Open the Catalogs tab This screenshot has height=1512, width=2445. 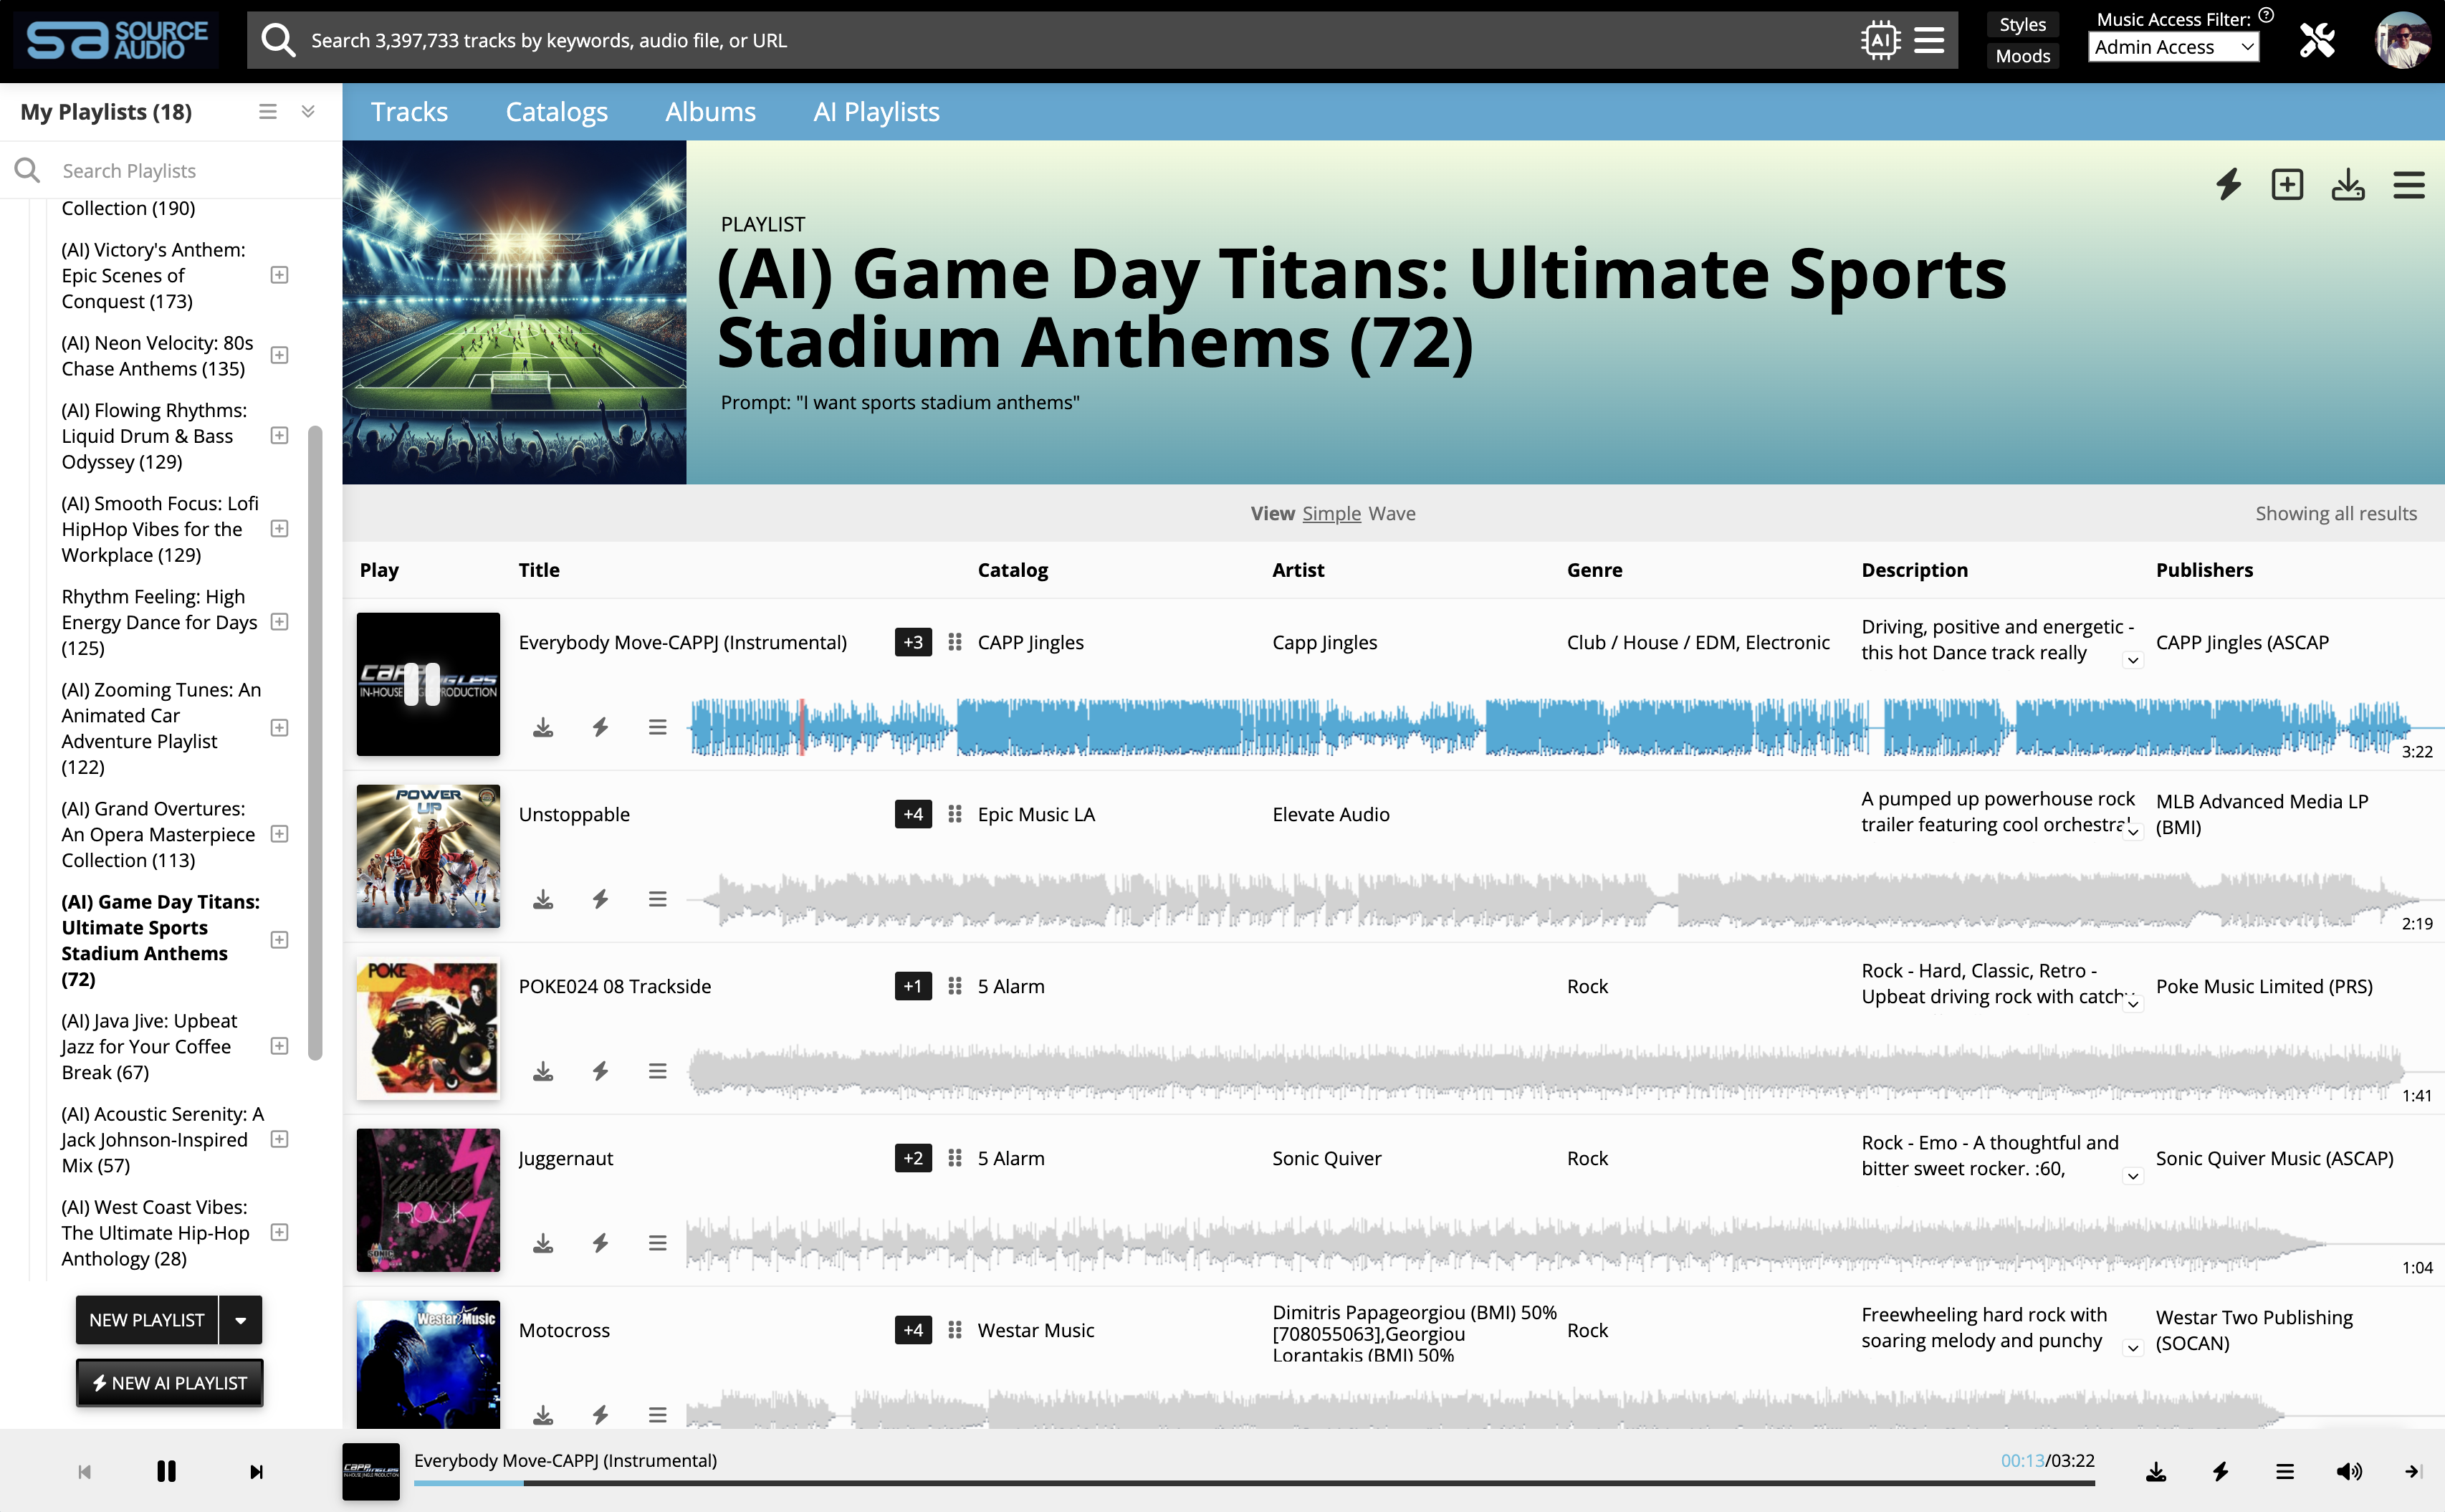click(x=556, y=112)
